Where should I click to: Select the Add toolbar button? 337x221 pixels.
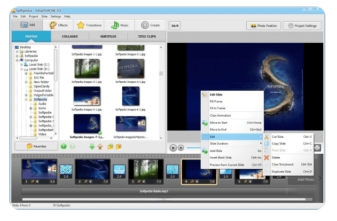coord(27,25)
